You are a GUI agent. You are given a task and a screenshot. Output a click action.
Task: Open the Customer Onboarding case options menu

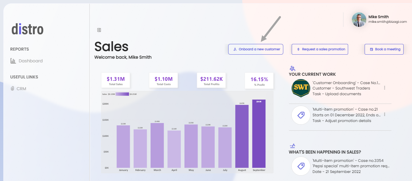tap(384, 88)
